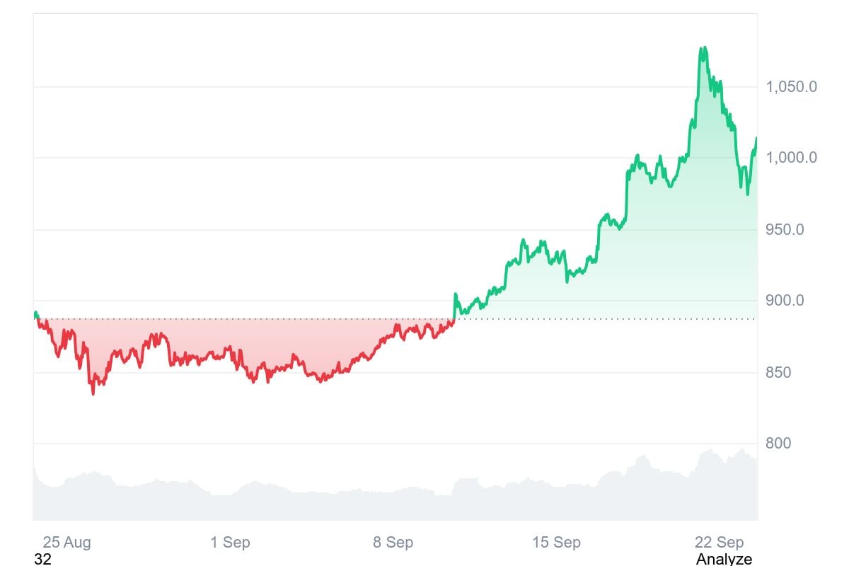Click the 1,050.0 price axis label
This screenshot has width=849, height=566.
pos(792,86)
